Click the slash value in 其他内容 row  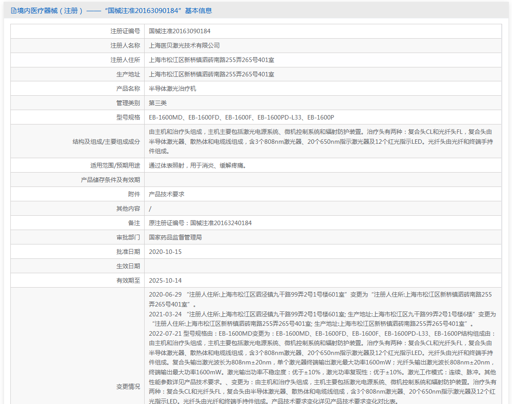pos(150,209)
